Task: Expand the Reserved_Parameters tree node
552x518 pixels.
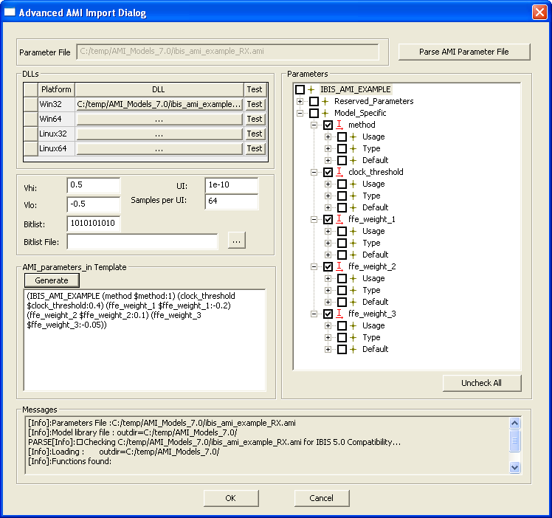Action: [x=300, y=101]
